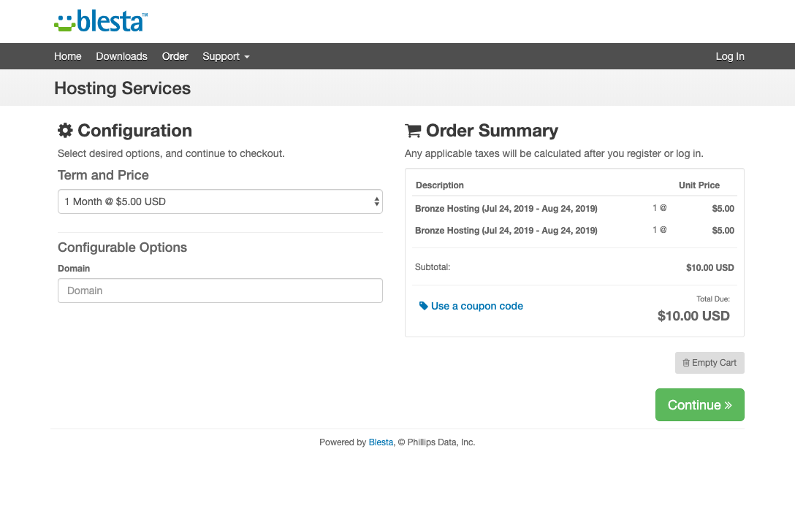Open the Use a coupon code link
The height and width of the screenshot is (530, 795).
pyautogui.click(x=476, y=306)
